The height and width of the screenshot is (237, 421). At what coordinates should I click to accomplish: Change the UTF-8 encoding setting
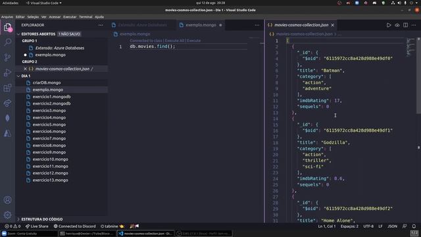coord(368,226)
